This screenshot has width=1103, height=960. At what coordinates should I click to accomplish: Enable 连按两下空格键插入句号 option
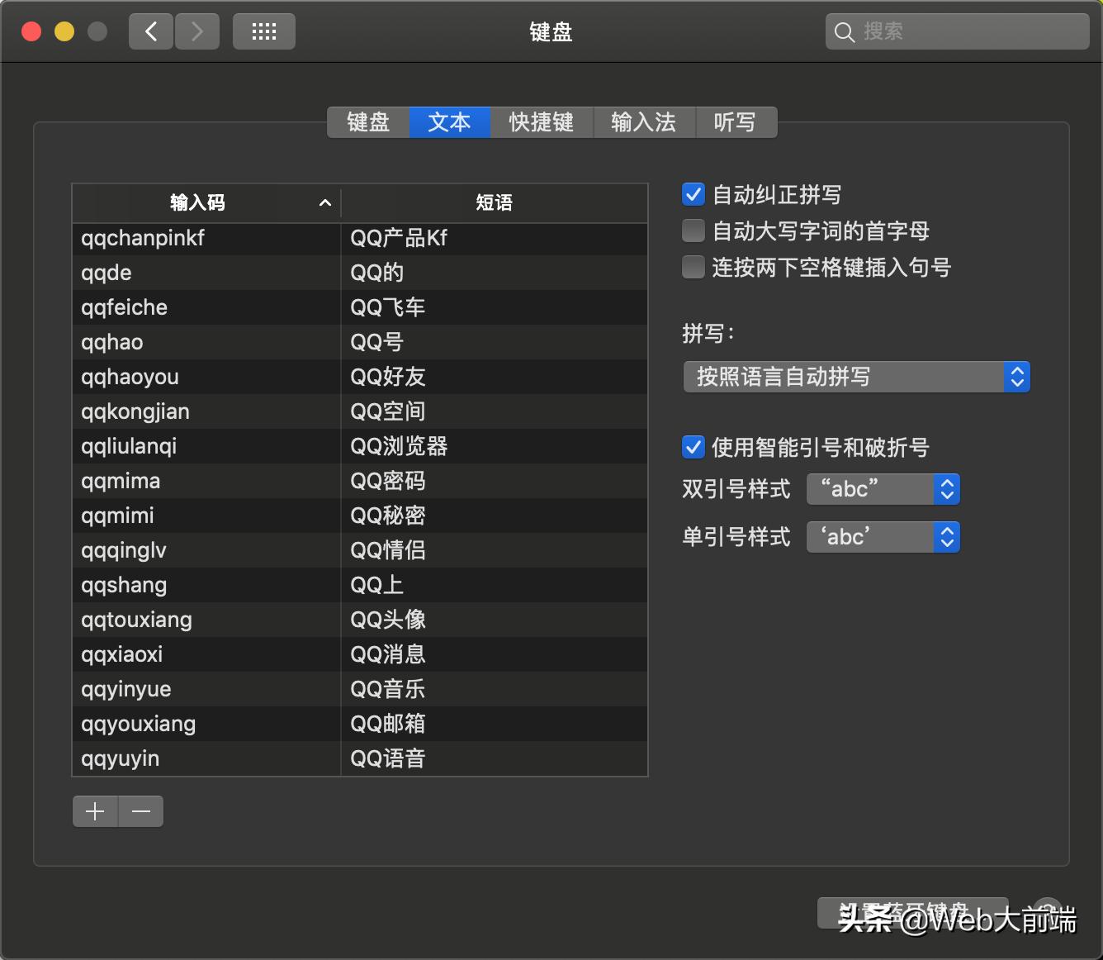693,267
